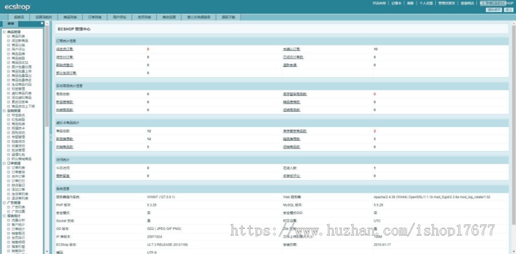This screenshot has height=254, width=516.
Task: Open 商品品牌 in the sidebar
Action: [18, 54]
